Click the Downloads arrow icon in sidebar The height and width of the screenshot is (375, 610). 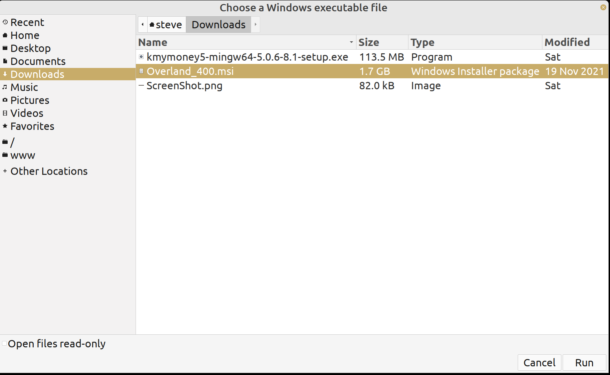click(x=5, y=74)
